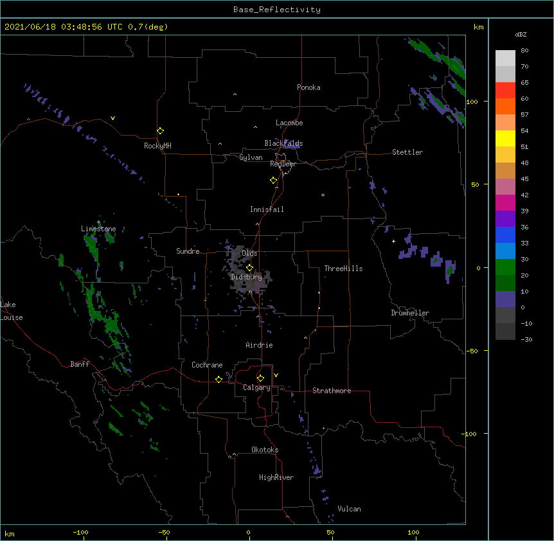Image resolution: width=554 pixels, height=541 pixels.
Task: Click the Vulcan label
Action: coord(349,509)
